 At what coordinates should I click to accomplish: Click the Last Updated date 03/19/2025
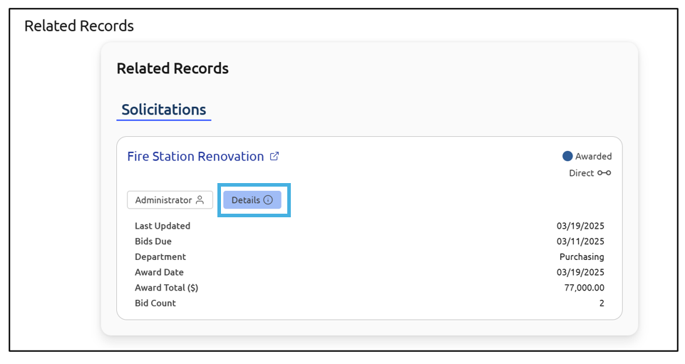coord(580,226)
